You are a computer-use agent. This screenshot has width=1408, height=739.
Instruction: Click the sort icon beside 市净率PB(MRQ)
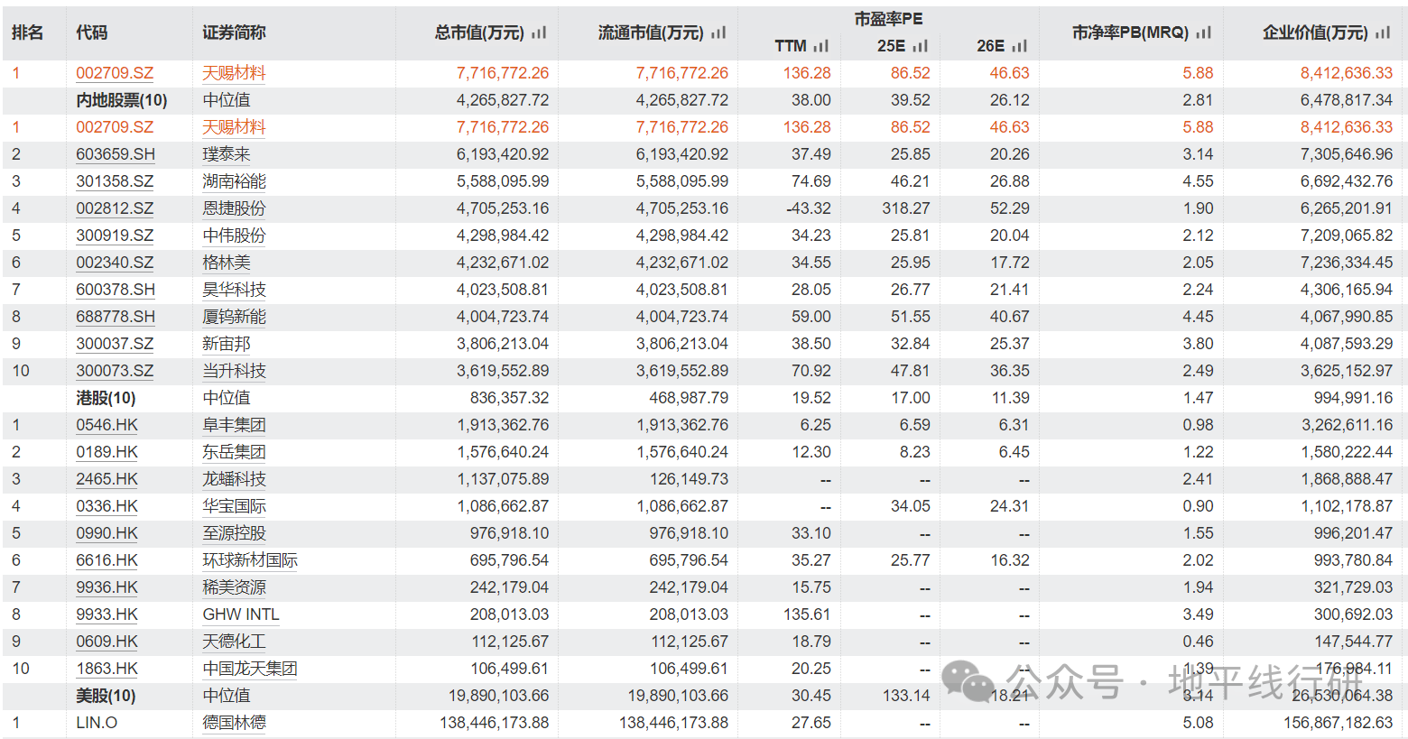point(1203,33)
